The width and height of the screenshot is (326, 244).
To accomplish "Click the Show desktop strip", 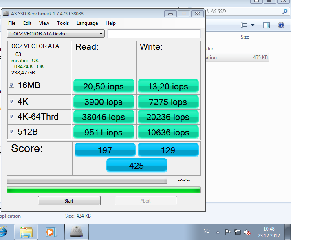I will point(287,232).
